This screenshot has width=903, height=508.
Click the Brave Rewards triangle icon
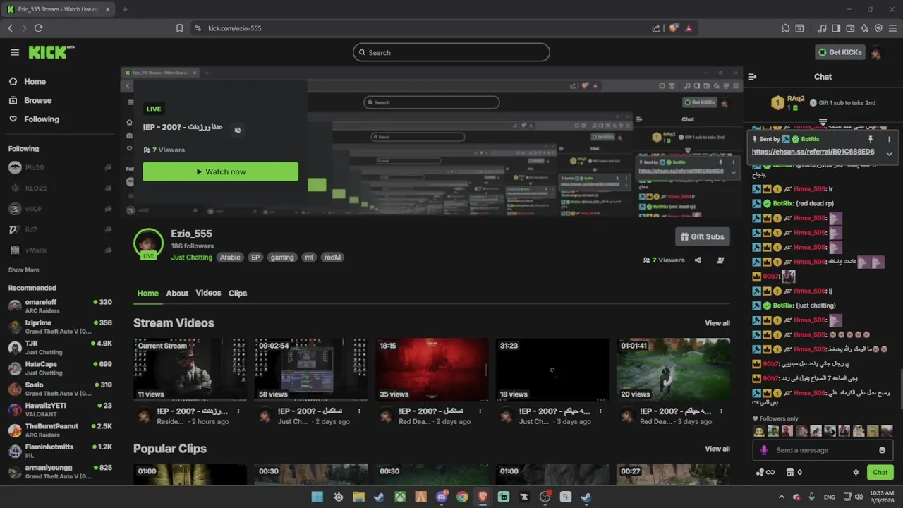pyautogui.click(x=689, y=28)
